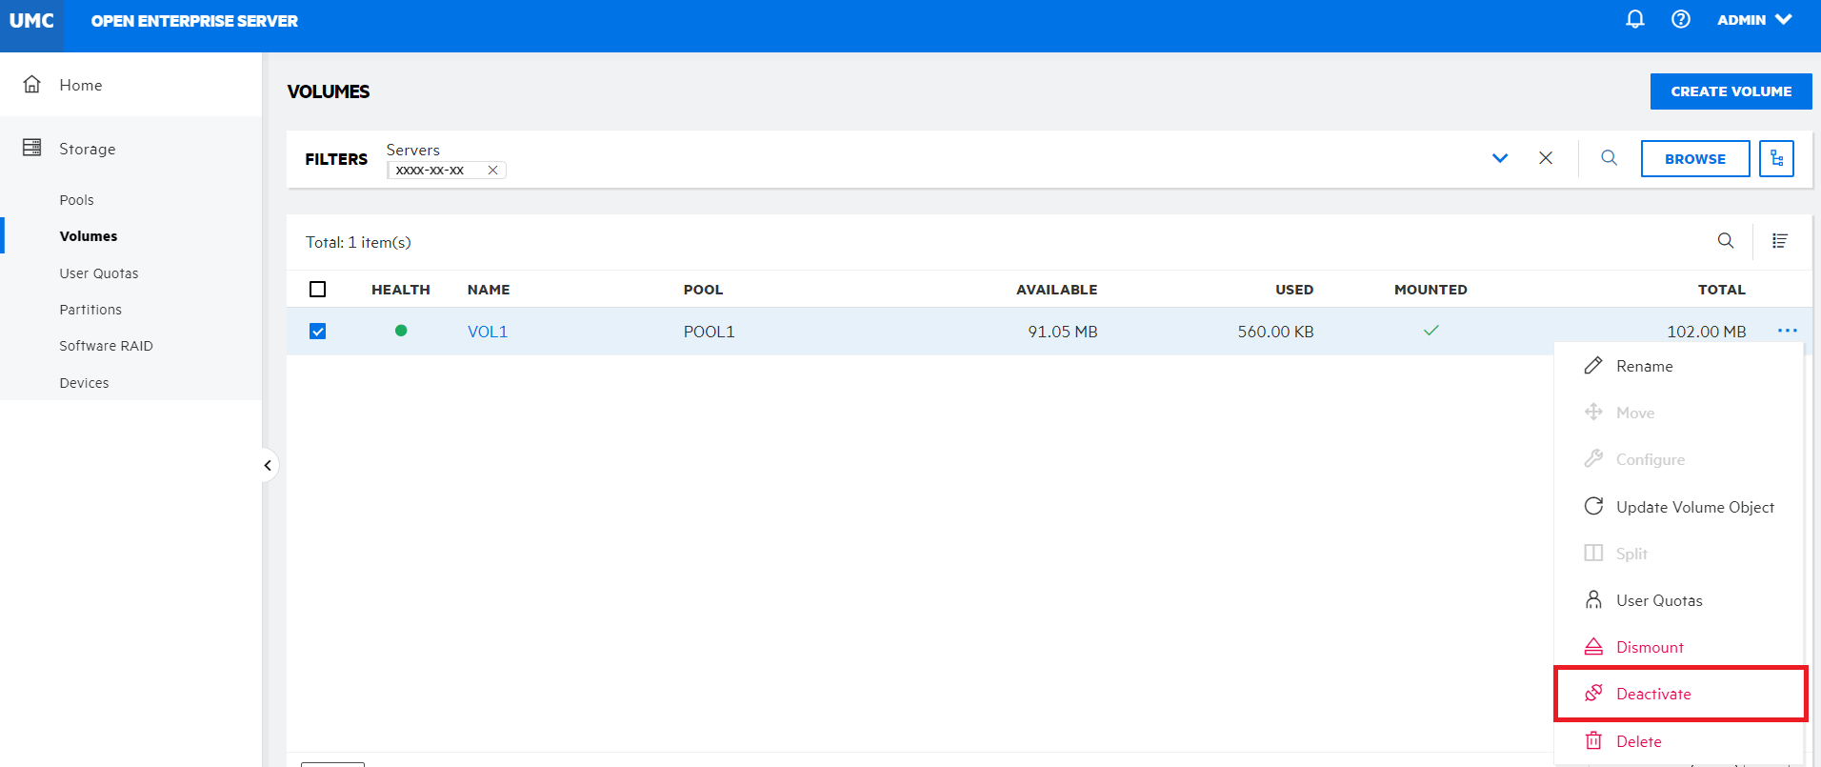The height and width of the screenshot is (767, 1821).
Task: Toggle the select-all header checkbox
Action: pyautogui.click(x=318, y=290)
